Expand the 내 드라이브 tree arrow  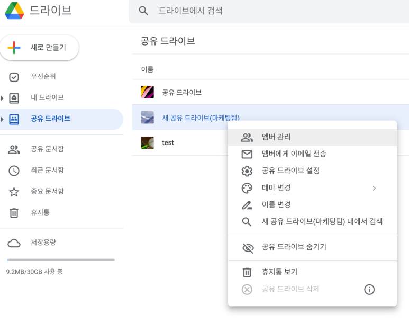coord(2,98)
